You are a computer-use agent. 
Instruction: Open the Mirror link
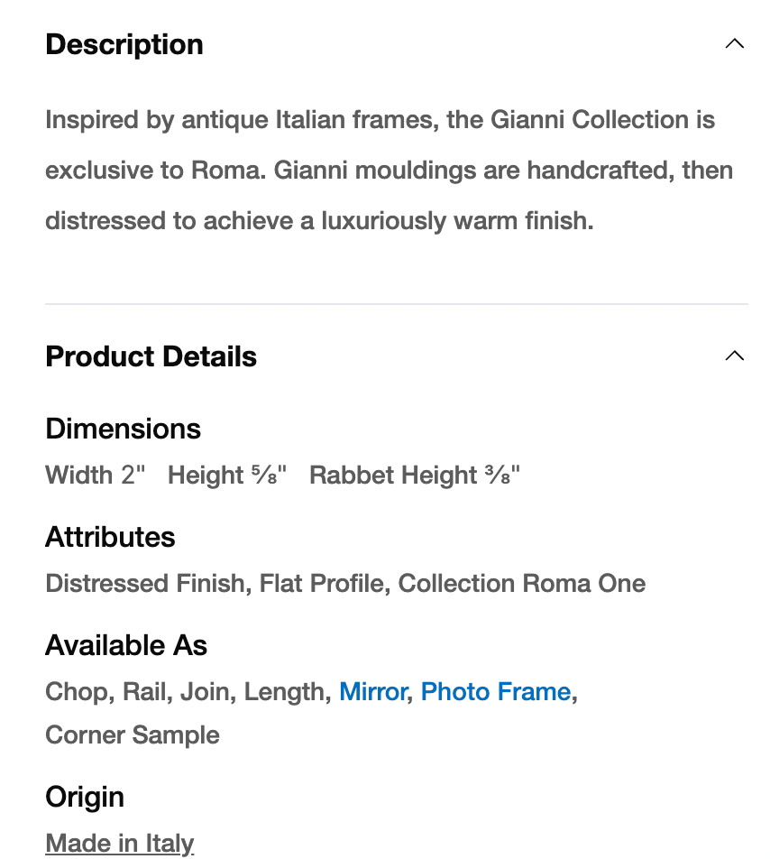(372, 692)
